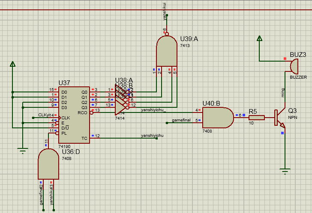Click the vertical 'ming' wire label
Image resolution: width=312 pixels, height=213 pixels.
click(x=283, y=93)
